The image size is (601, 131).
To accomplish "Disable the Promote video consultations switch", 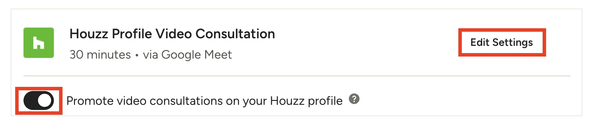I will coord(39,101).
